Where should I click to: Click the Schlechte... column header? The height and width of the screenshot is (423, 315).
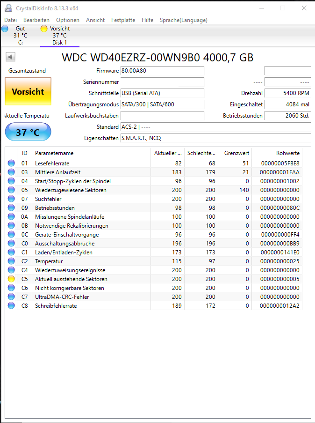coord(201,153)
